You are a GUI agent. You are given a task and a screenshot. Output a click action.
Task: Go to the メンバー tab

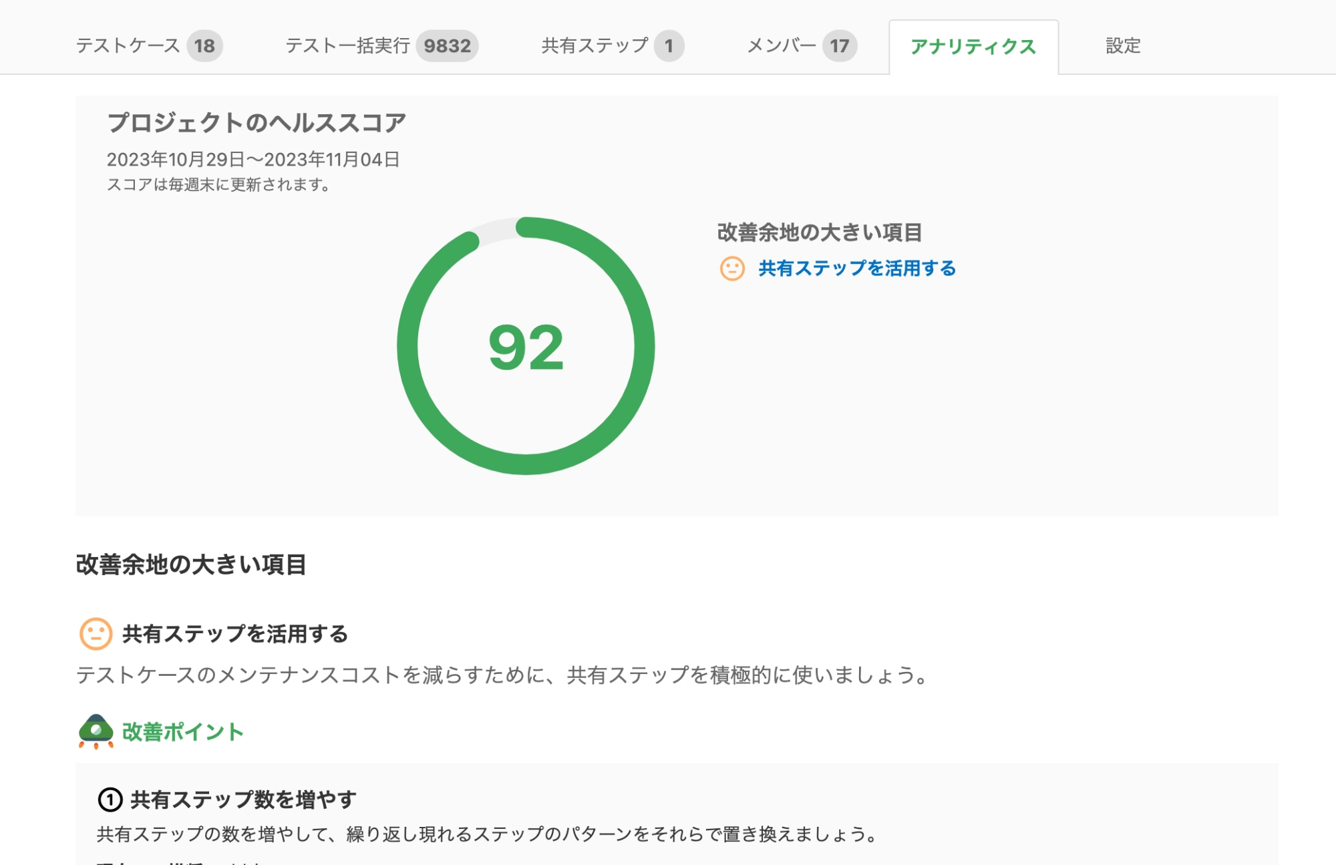point(781,46)
